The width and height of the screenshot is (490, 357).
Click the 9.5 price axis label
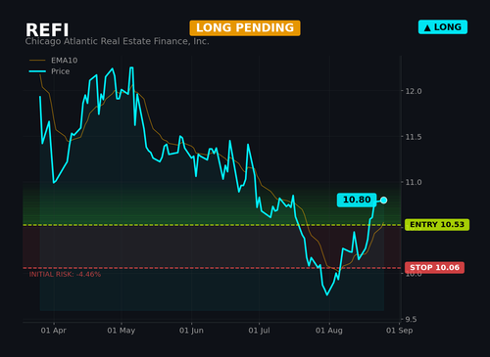[x=411, y=319]
